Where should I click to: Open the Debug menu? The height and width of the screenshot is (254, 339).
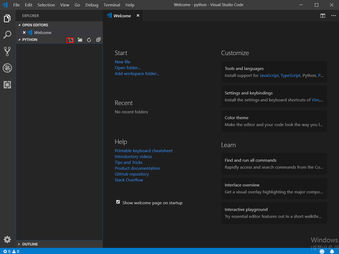point(92,5)
